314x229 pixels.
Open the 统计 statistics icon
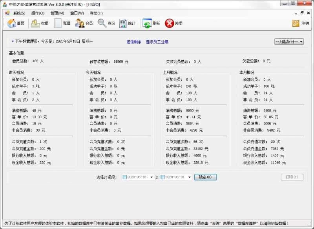(x=128, y=23)
